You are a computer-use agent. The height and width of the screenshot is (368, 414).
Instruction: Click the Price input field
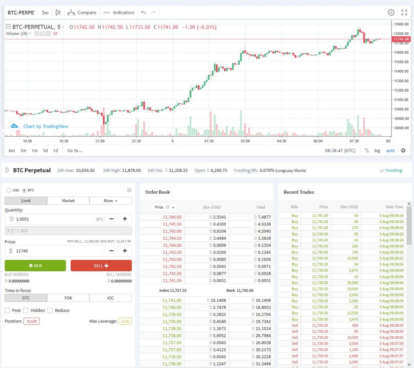coord(57,250)
